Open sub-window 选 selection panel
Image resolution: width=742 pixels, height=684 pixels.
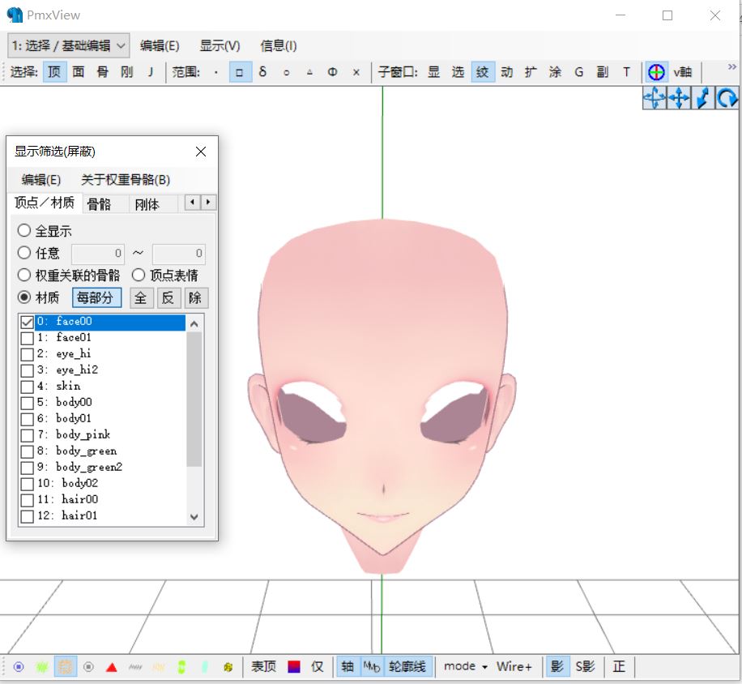pyautogui.click(x=458, y=72)
